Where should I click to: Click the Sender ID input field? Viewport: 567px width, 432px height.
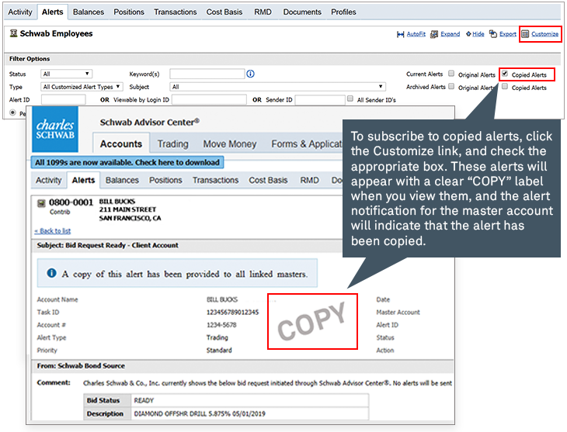coord(320,100)
